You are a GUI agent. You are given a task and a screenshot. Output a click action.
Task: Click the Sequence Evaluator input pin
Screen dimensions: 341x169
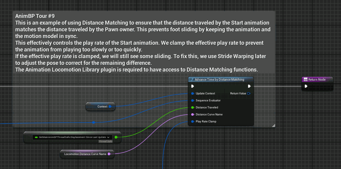[x=192, y=100]
